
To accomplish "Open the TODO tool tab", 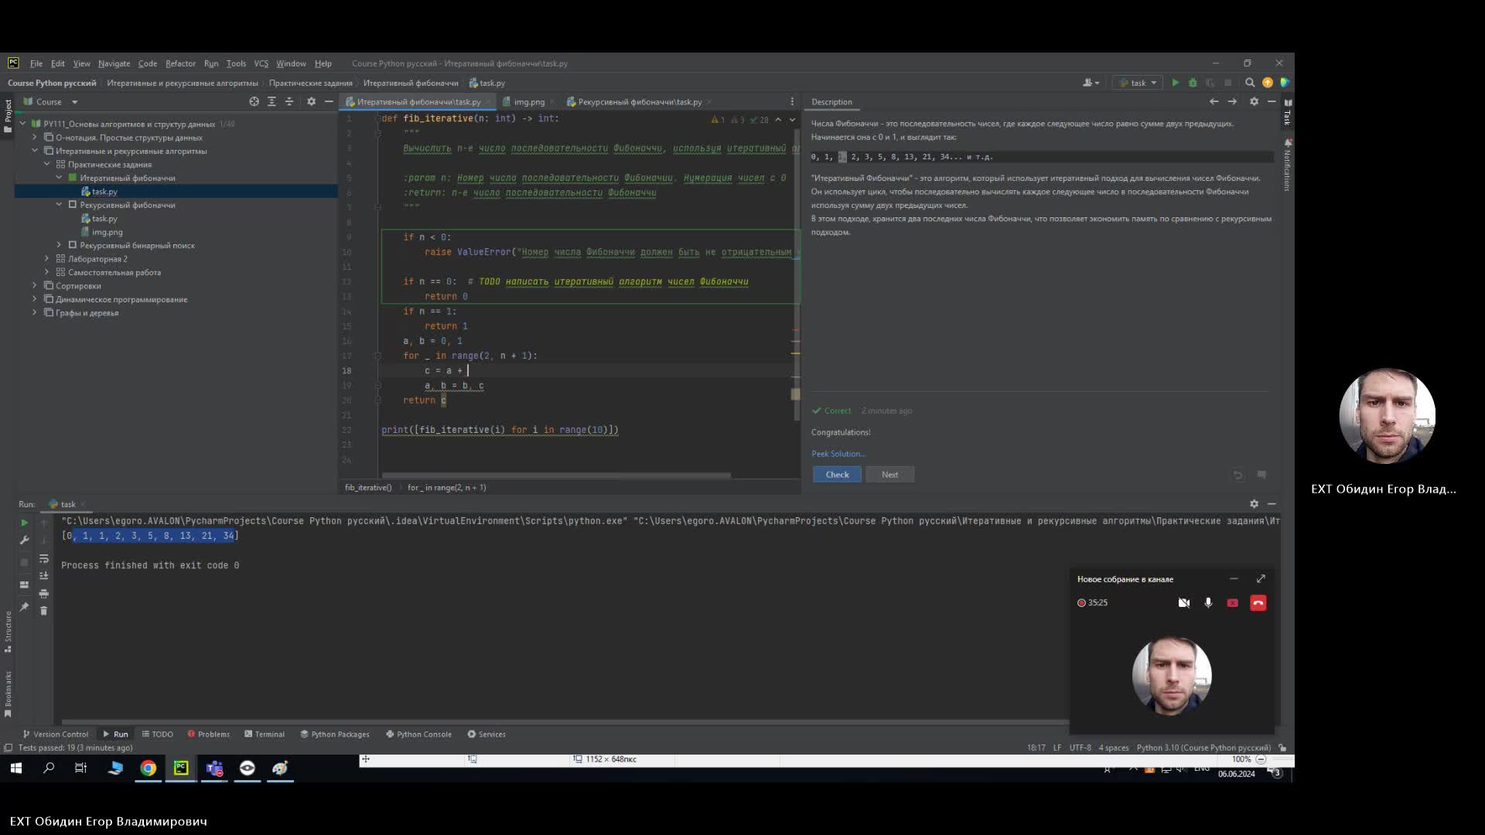I will click(157, 734).
